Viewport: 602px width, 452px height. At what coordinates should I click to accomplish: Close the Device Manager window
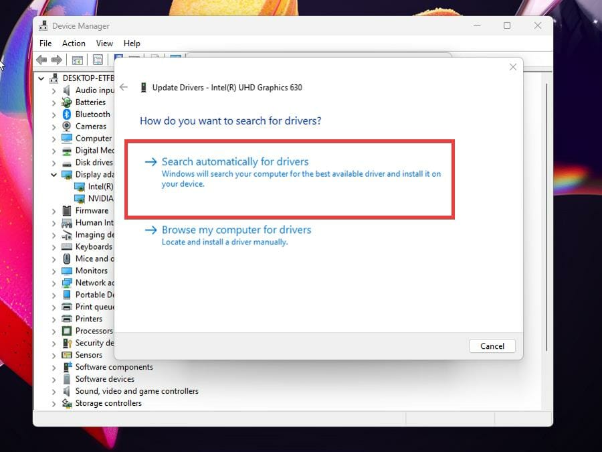(x=538, y=25)
